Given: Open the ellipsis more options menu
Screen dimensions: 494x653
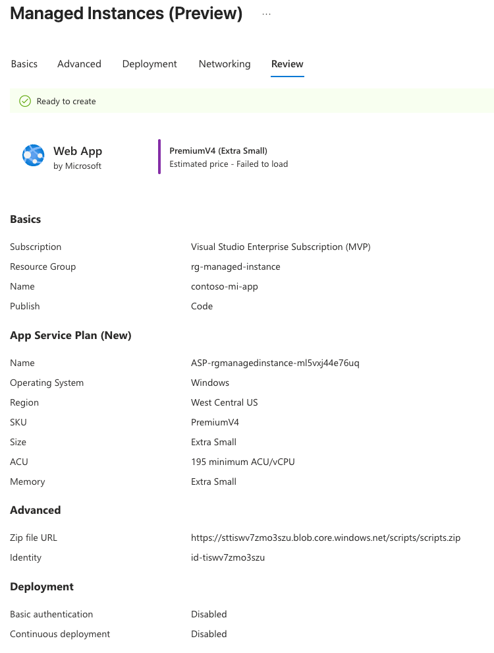Looking at the screenshot, I should coord(266,14).
